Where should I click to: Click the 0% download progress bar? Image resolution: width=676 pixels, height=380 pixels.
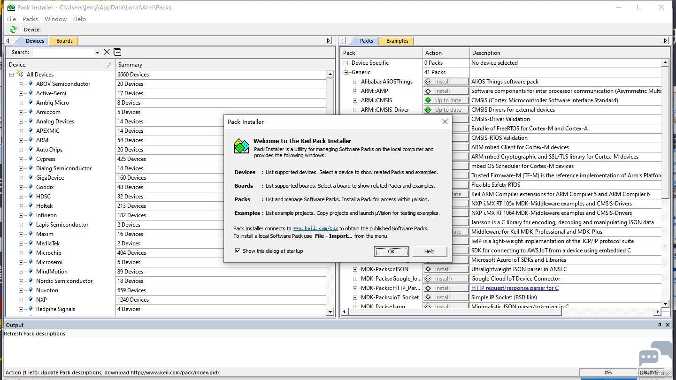(608, 372)
